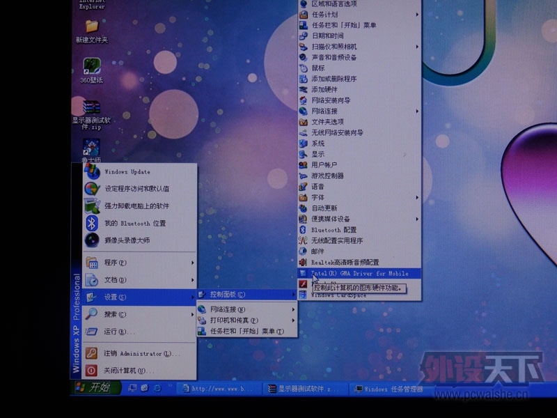The height and width of the screenshot is (418, 557).
Task: Open 显示 properties item
Action: (359, 154)
